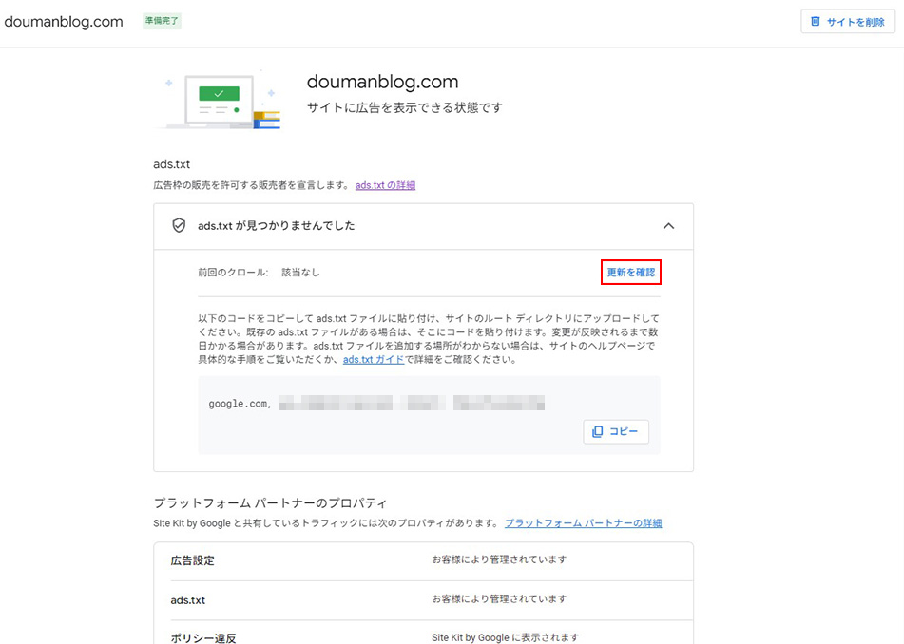Click the プラットフォーム パートナーのプロパティ heading
Image resolution: width=904 pixels, height=644 pixels.
pos(270,502)
